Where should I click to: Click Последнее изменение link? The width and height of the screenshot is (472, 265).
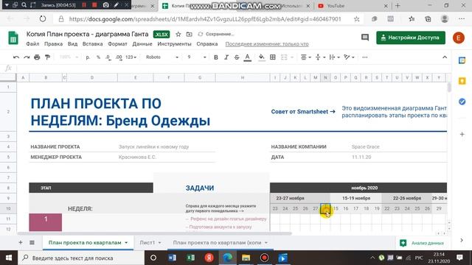click(x=267, y=44)
